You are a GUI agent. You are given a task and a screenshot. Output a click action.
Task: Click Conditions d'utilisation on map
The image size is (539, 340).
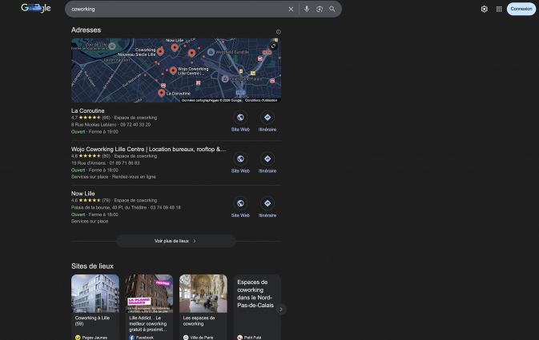click(261, 100)
